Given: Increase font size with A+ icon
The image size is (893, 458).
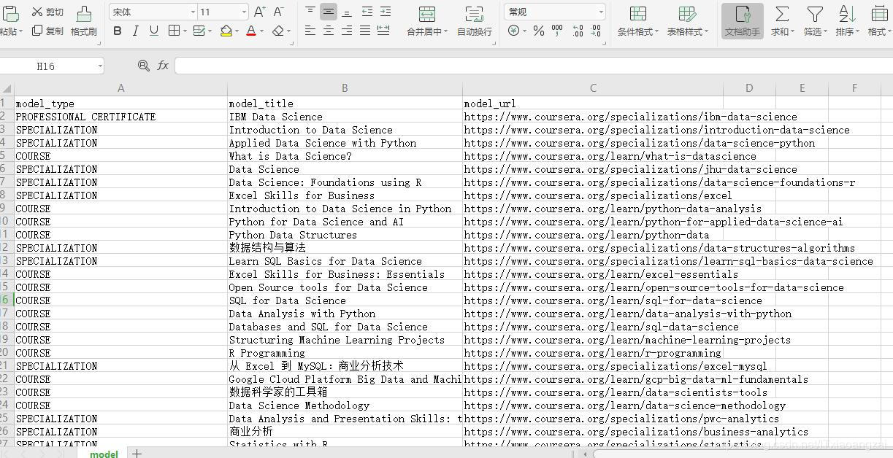Looking at the screenshot, I should 260,12.
